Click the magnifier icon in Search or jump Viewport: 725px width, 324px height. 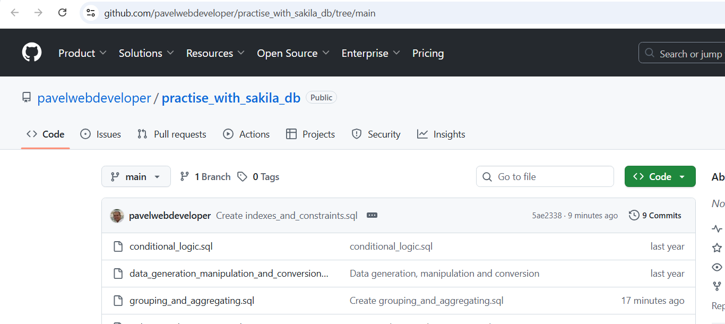pos(650,53)
